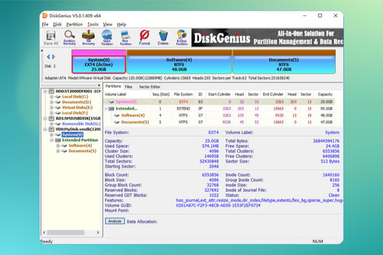Expand the Local Disk(C:) tree node
The width and height of the screenshot is (383, 255).
[x=51, y=96]
